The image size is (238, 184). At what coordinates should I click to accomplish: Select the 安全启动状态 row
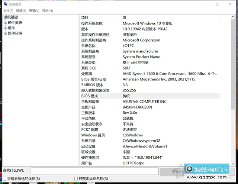click(x=150, y=124)
